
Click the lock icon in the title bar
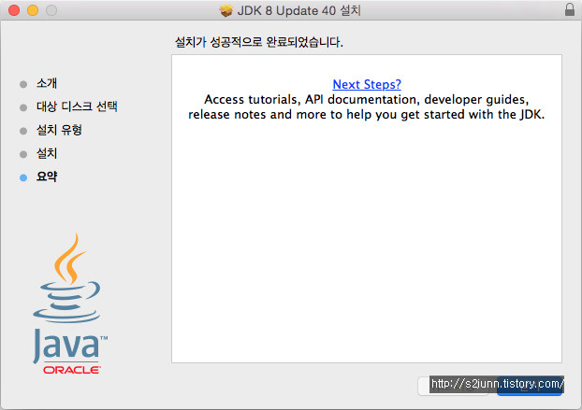coord(570,9)
